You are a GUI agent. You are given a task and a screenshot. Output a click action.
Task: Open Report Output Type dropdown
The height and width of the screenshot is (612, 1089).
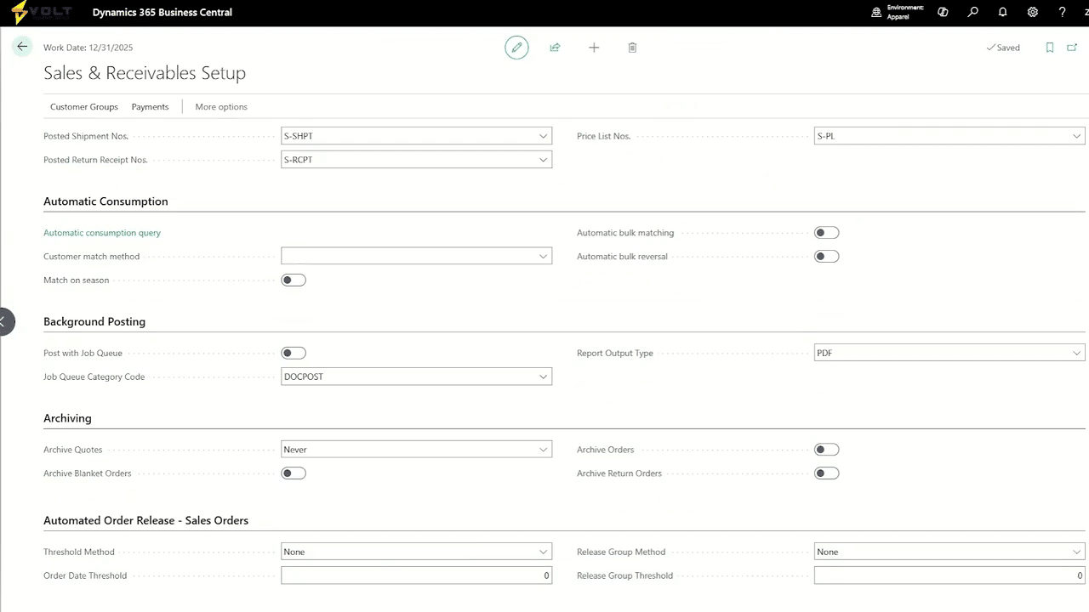point(1077,353)
